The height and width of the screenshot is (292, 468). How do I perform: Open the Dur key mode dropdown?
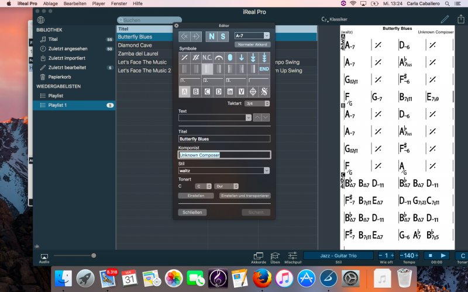226,186
